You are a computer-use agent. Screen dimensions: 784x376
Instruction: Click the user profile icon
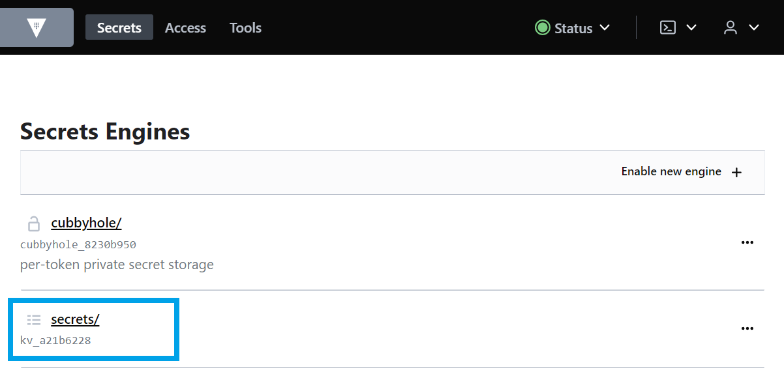pyautogui.click(x=731, y=27)
